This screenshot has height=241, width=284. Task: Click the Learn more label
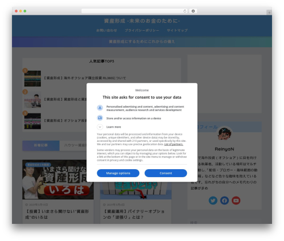point(114,127)
